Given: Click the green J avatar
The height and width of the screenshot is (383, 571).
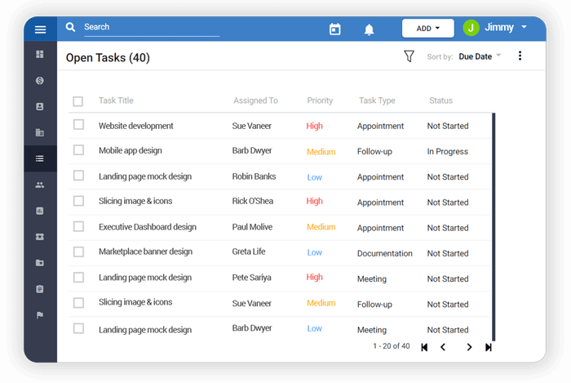Looking at the screenshot, I should [471, 28].
